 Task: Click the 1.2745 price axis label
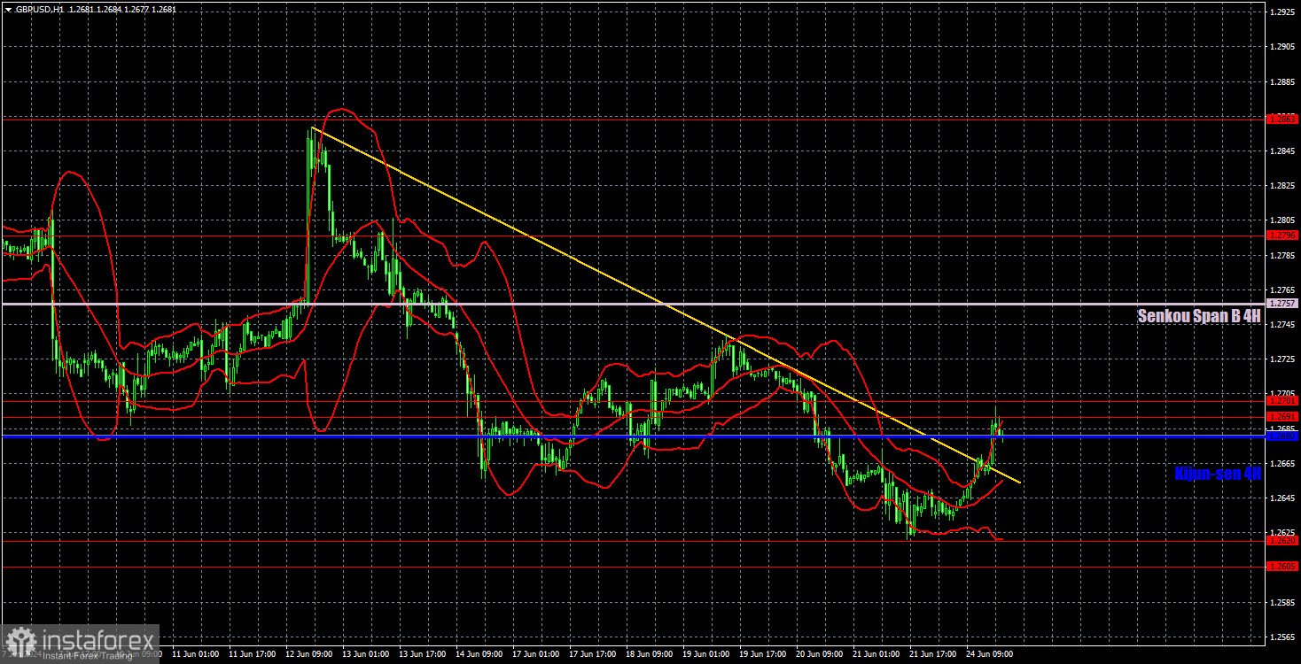tap(1282, 325)
